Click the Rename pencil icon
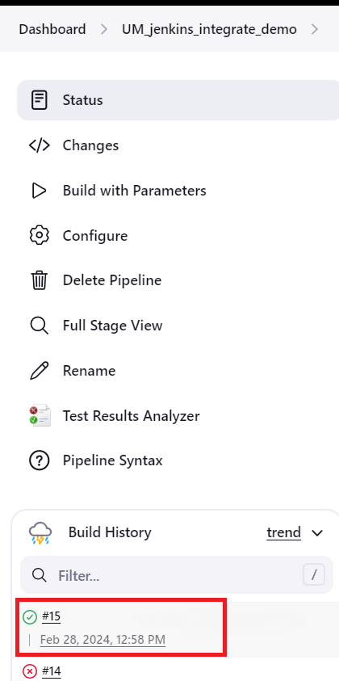339x681 pixels. 40,371
